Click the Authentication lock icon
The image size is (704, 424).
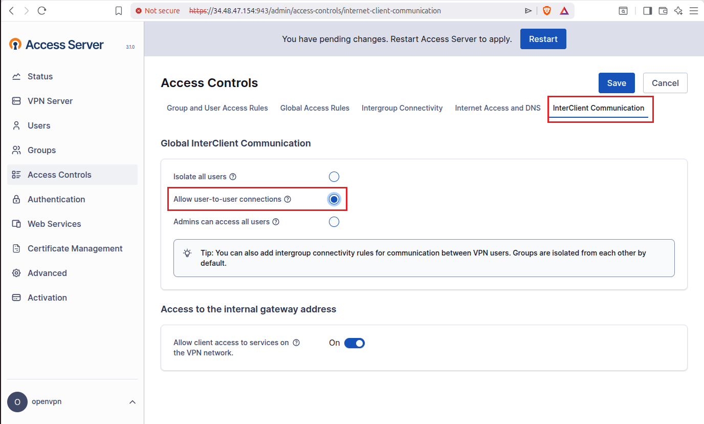click(16, 199)
